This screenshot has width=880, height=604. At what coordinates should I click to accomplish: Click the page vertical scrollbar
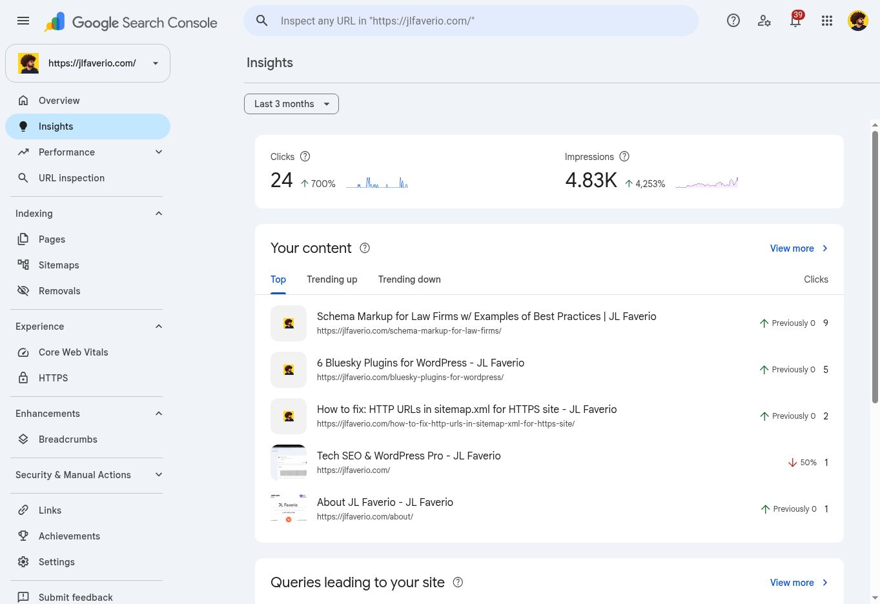(875, 267)
